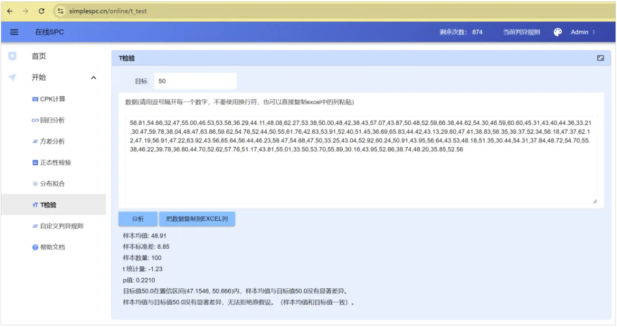This screenshot has width=617, height=327.
Task: Click 当前判异规则 in the top bar
Action: click(521, 32)
